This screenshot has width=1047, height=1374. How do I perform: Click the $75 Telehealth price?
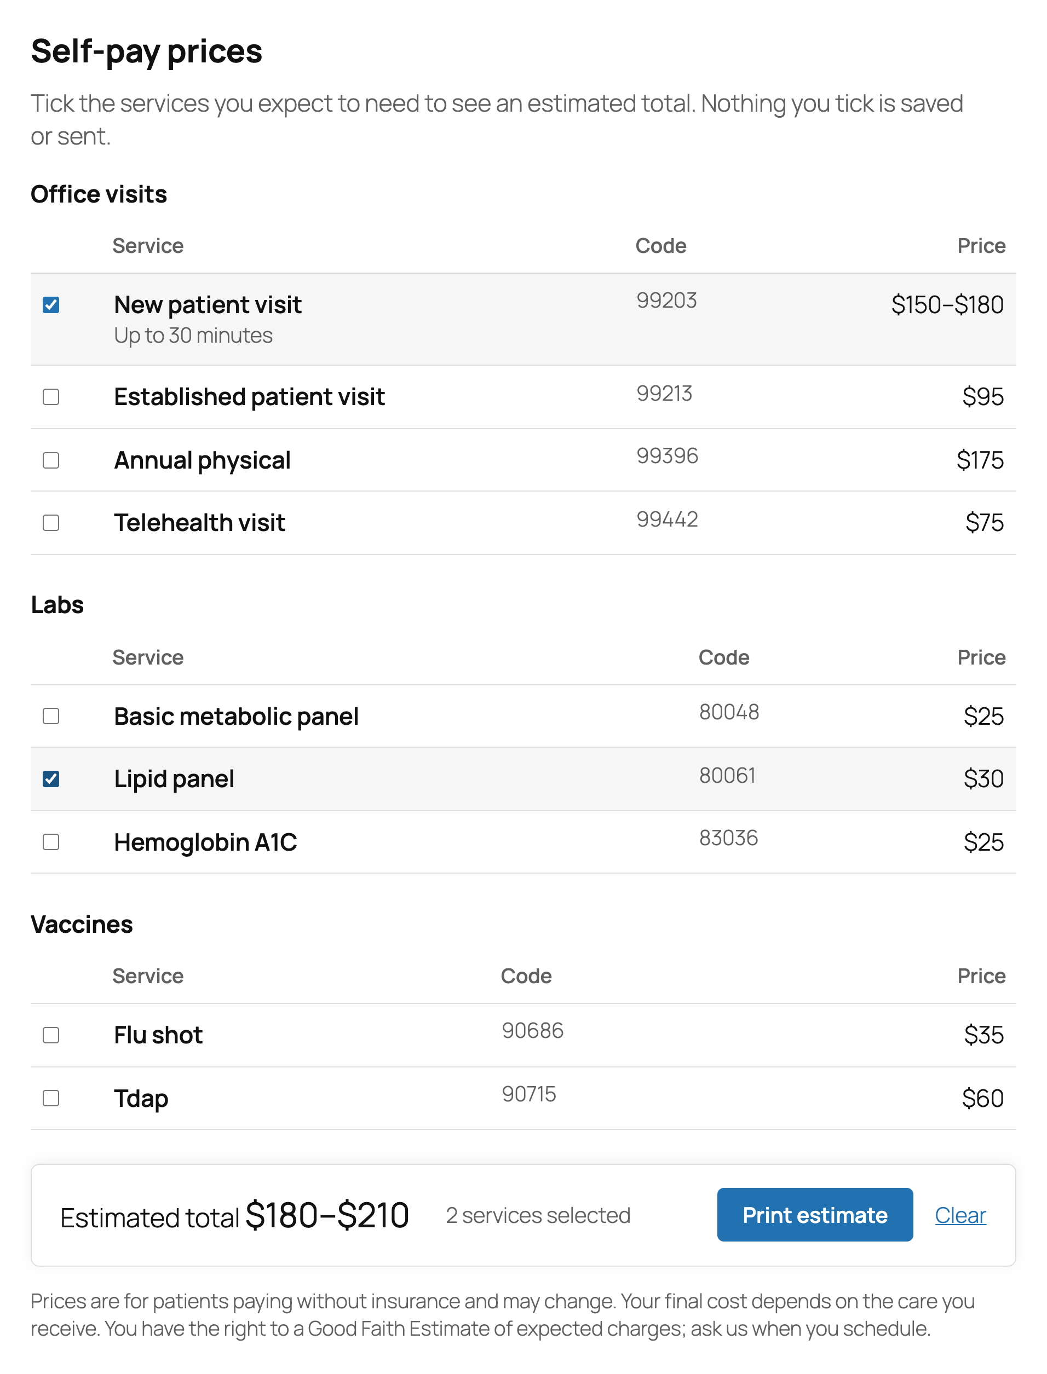985,523
